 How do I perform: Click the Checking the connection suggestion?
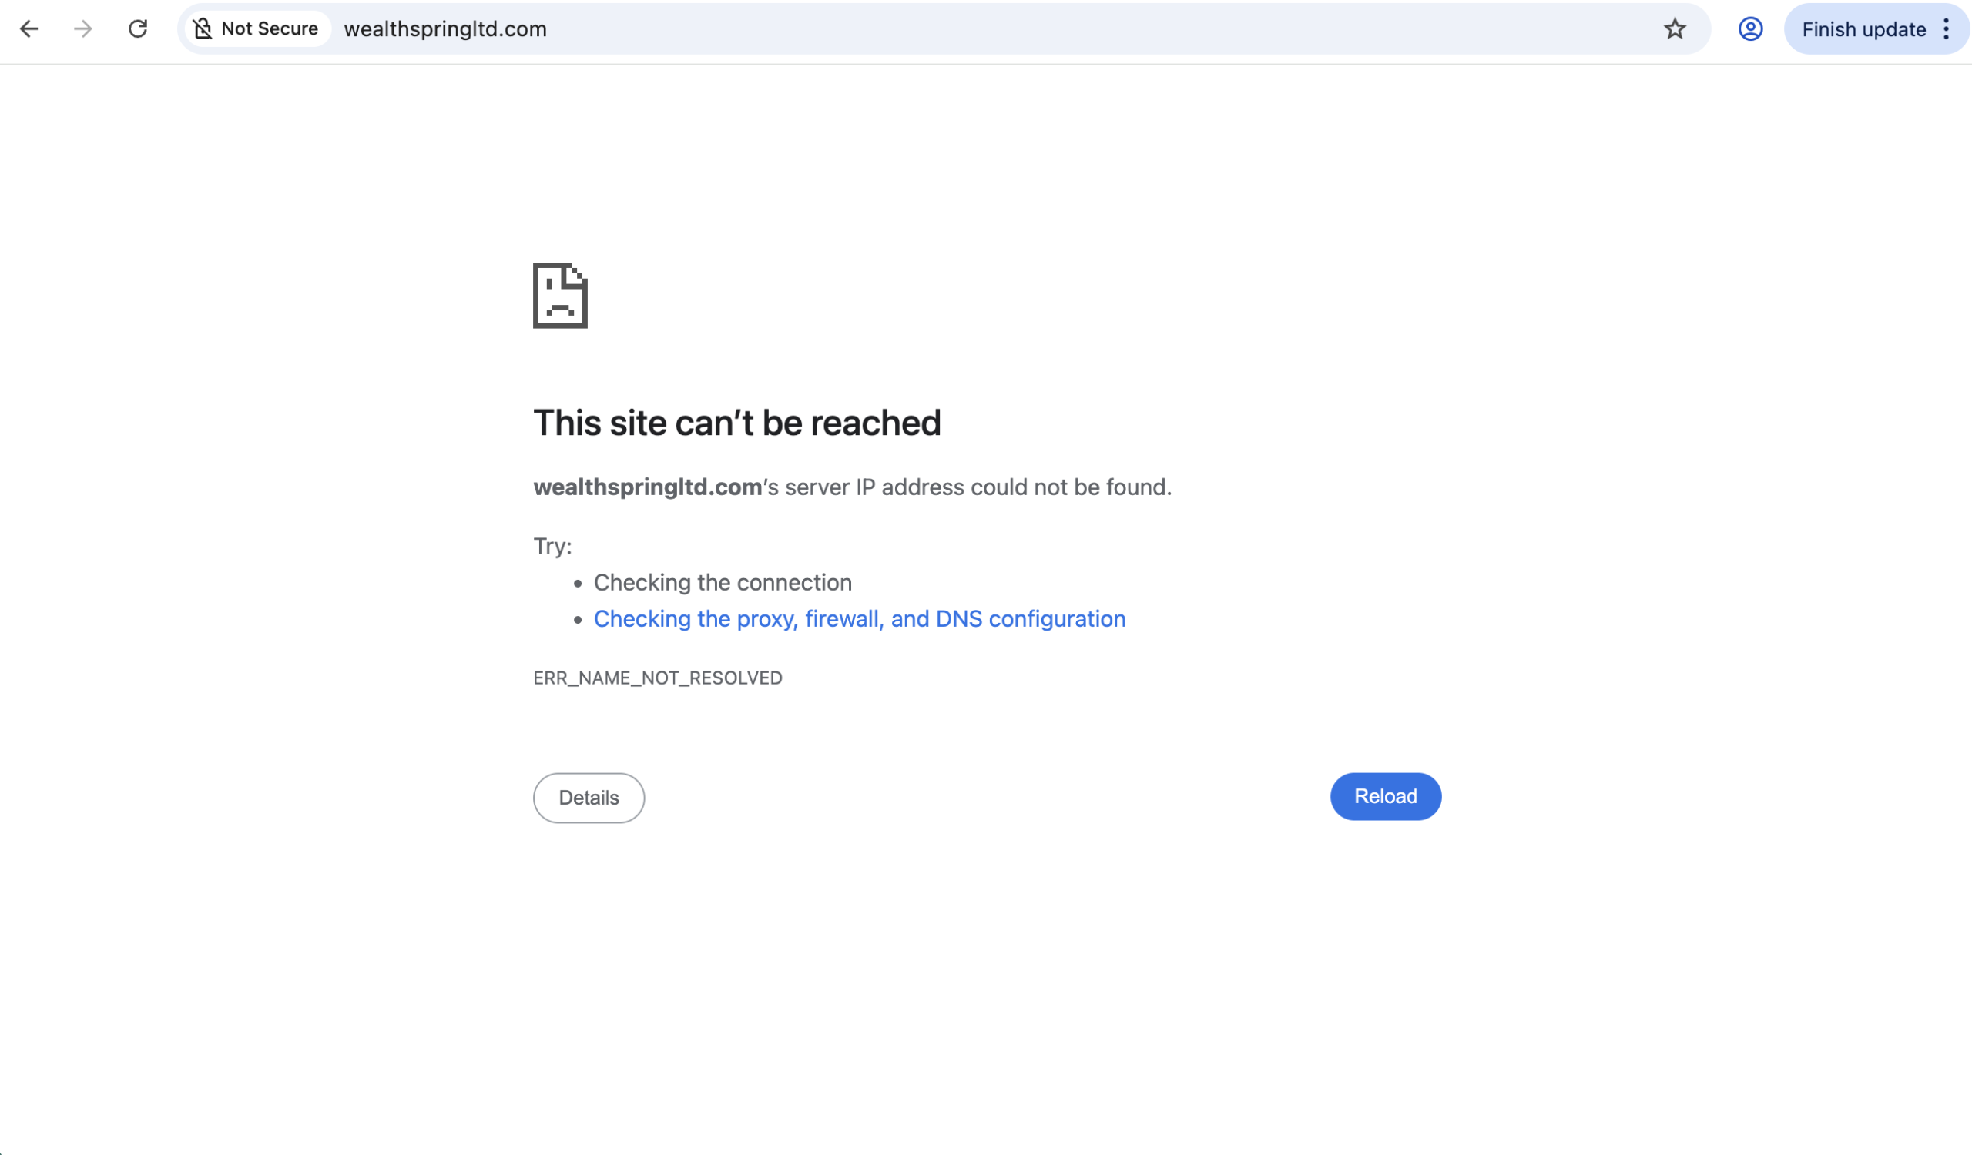(723, 582)
